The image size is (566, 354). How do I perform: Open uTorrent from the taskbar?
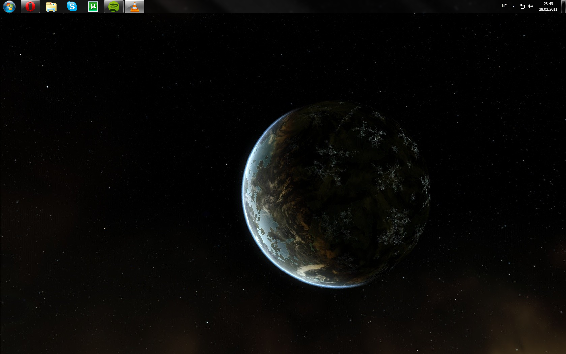(x=93, y=6)
